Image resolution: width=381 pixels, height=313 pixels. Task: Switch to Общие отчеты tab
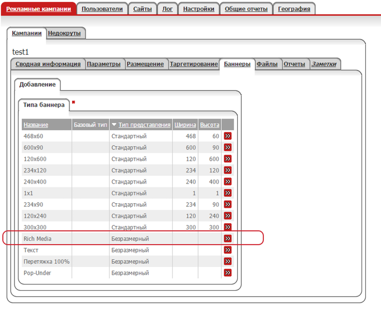pyautogui.click(x=246, y=9)
